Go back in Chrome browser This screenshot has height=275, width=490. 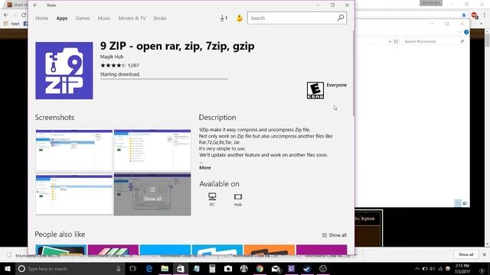[x=6, y=15]
